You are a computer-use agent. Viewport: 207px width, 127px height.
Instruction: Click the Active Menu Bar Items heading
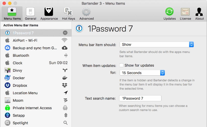21,25
